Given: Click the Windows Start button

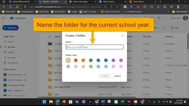Looking at the screenshot, I should (x=44, y=102).
